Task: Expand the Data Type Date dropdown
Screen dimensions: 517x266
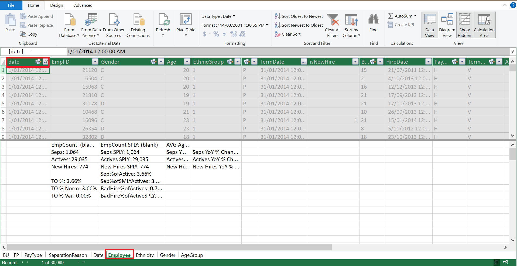Action: tap(234, 16)
